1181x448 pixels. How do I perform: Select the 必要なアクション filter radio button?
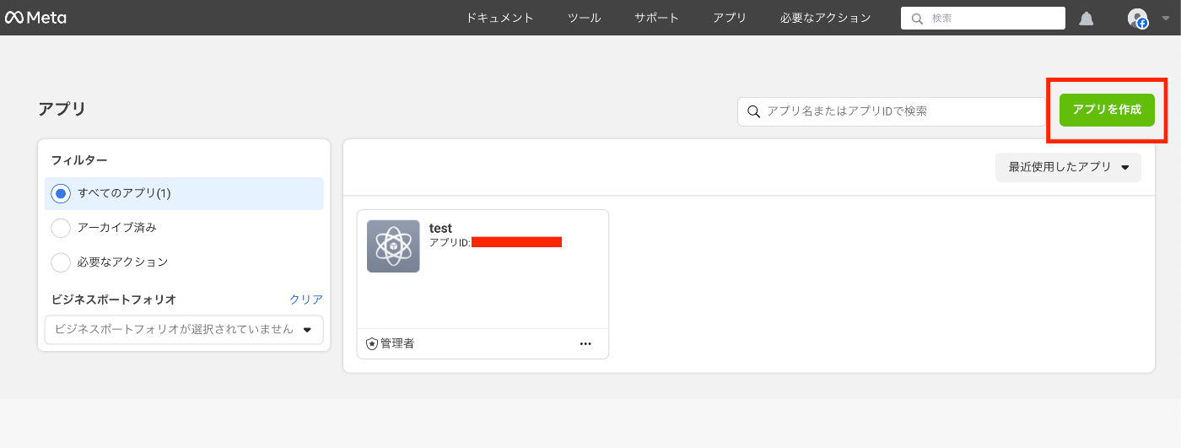click(x=61, y=262)
